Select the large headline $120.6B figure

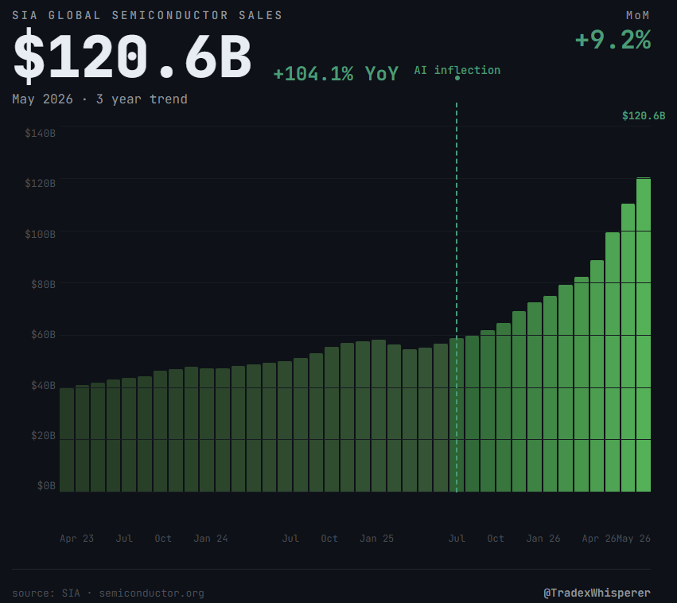coord(132,56)
